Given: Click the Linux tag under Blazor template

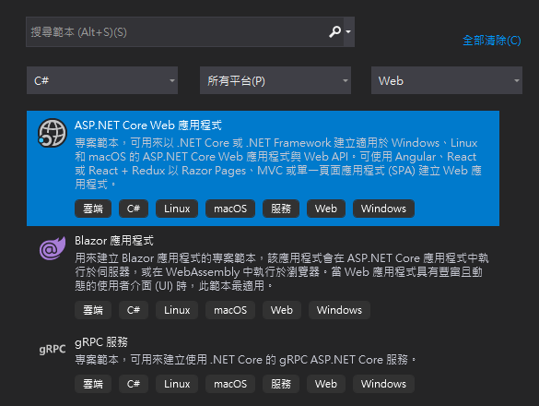Looking at the screenshot, I should (x=177, y=310).
